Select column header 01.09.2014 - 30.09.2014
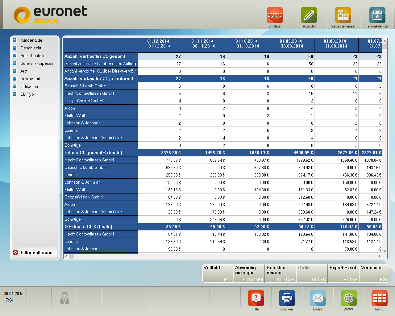This screenshot has height=316, width=395. point(292,45)
